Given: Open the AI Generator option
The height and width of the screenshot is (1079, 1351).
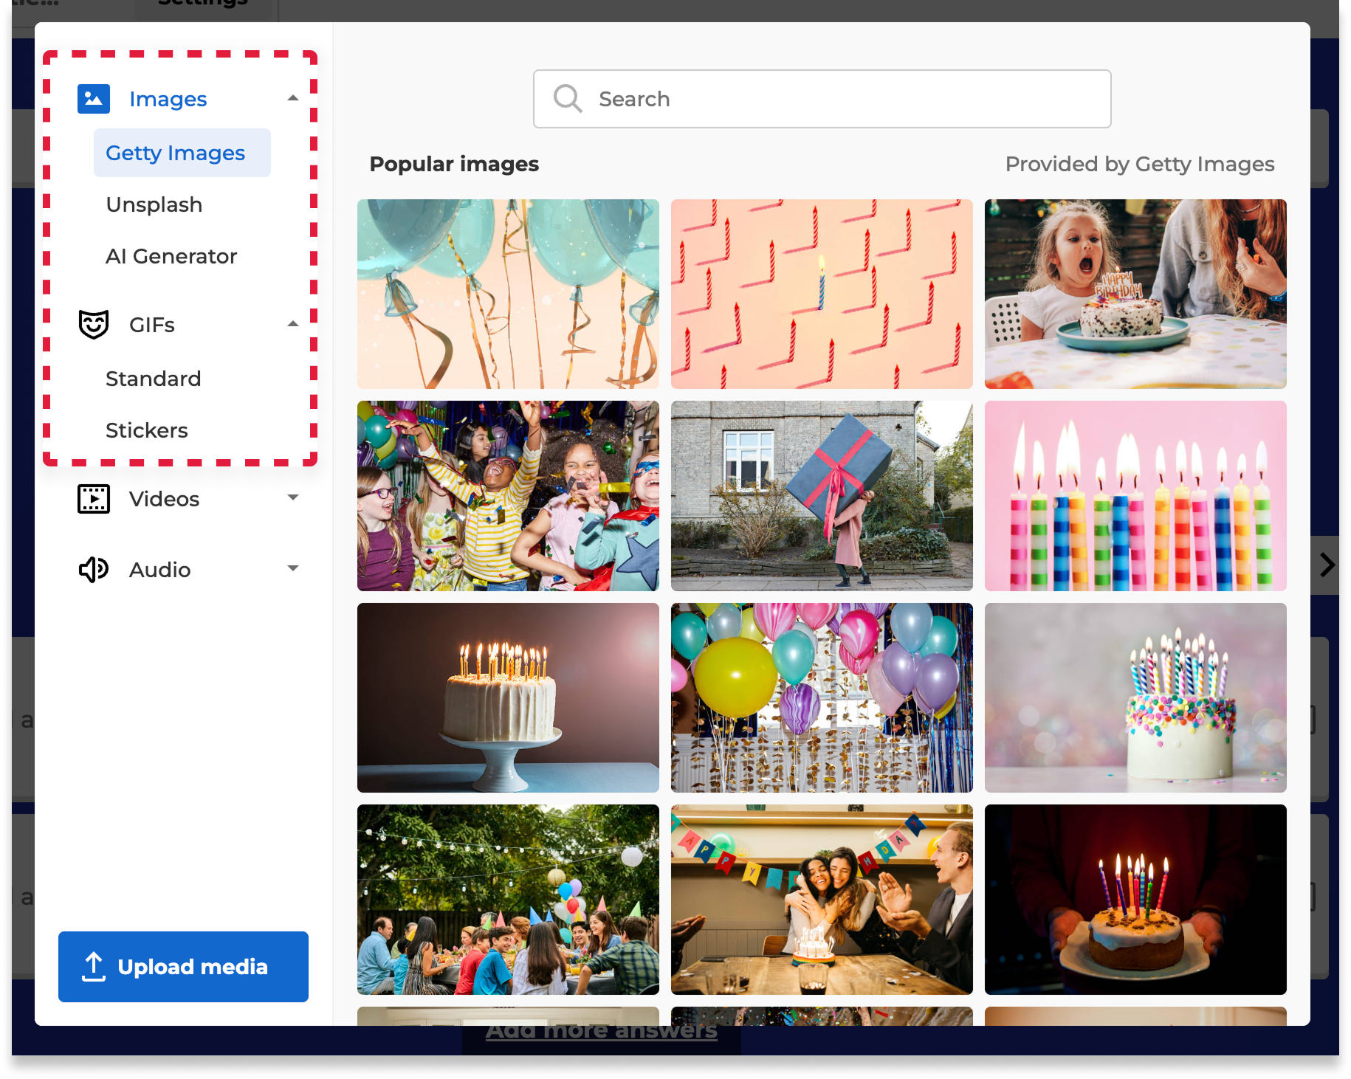Looking at the screenshot, I should point(171,256).
